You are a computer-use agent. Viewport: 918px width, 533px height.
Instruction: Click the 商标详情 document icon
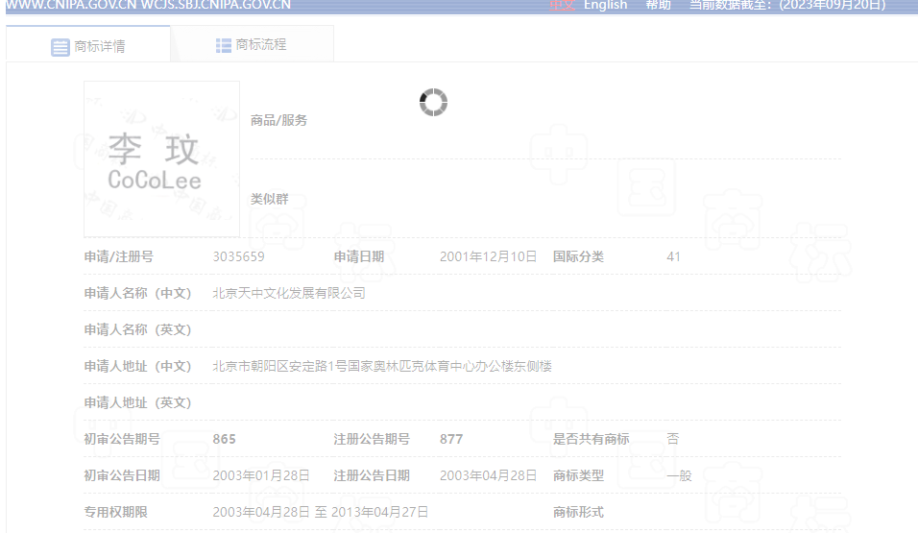(x=60, y=47)
